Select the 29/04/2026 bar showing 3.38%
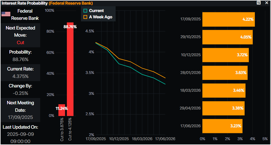The height and width of the screenshot is (145, 271). [223, 108]
